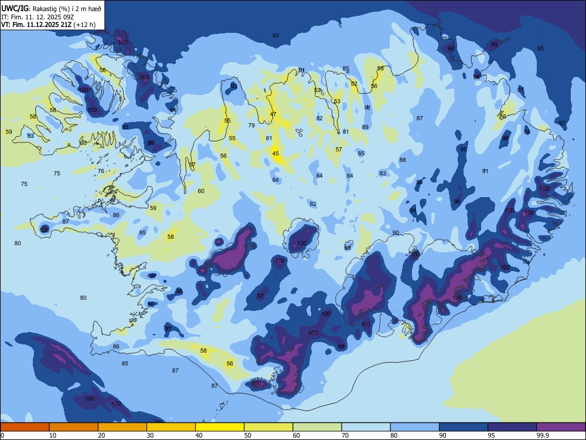This screenshot has width=586, height=440.
Task: Click the 'VT: Fim. 11.12.2025 21Z (+12 h)' line
Action: click(x=48, y=25)
